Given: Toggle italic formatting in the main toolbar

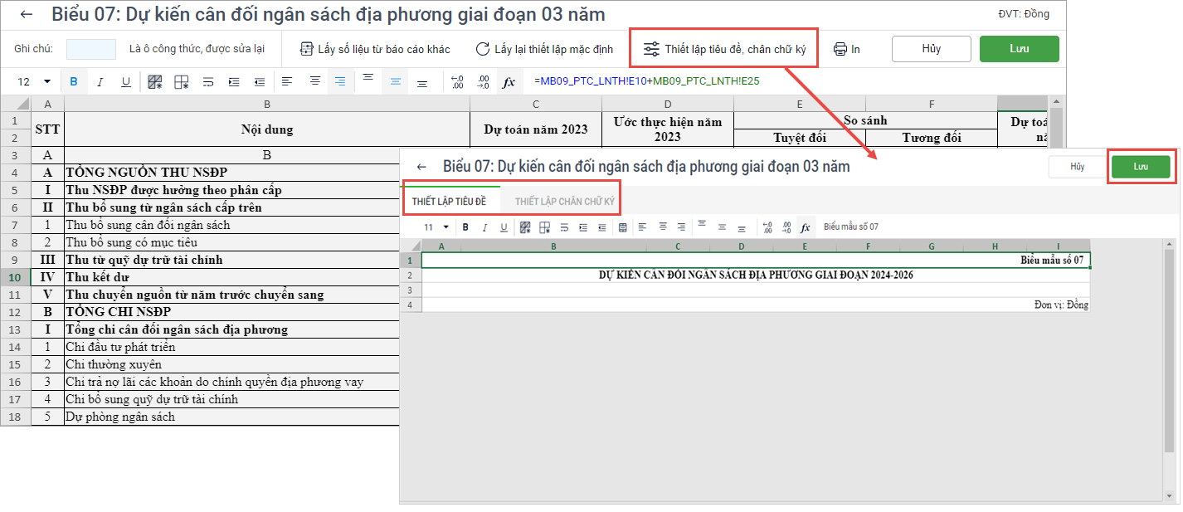Looking at the screenshot, I should coord(100,81).
